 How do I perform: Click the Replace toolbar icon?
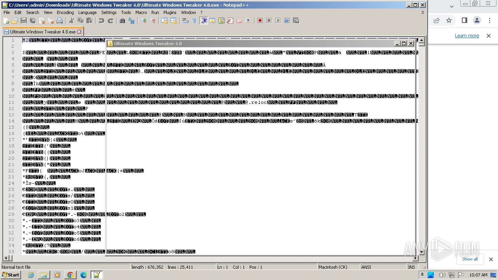pos(132,21)
